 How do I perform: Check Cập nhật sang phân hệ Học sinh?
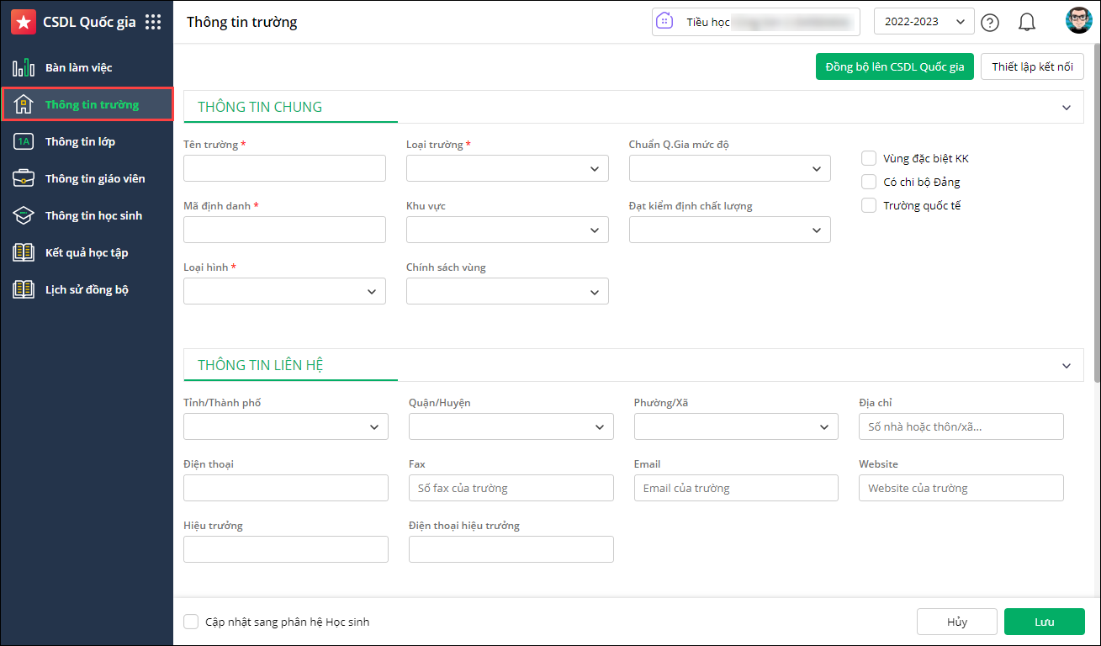tap(191, 622)
